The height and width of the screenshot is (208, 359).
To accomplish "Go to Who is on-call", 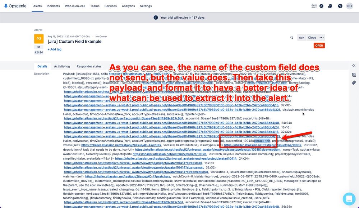I will [x=75, y=6].
